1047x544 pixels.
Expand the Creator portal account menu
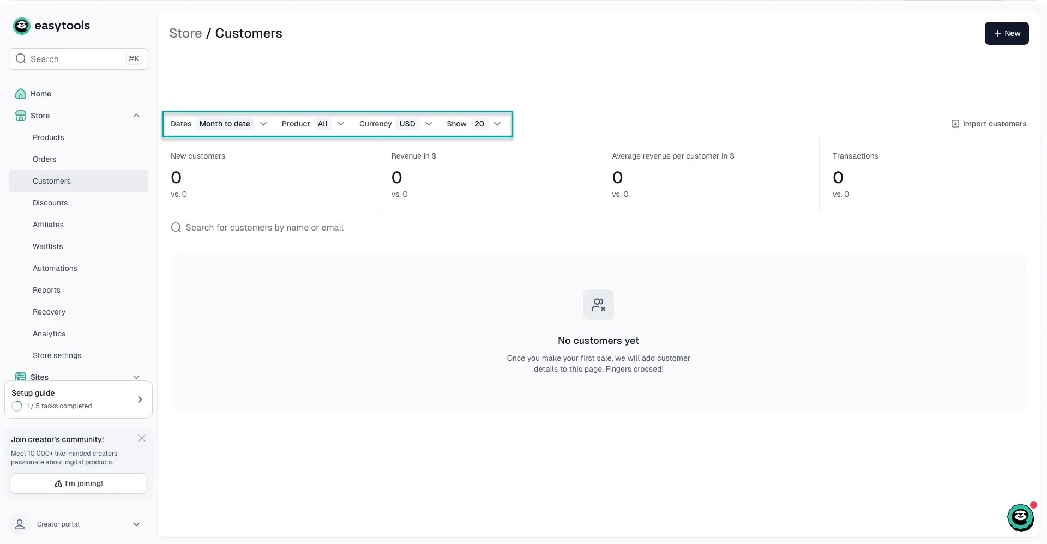(x=136, y=524)
